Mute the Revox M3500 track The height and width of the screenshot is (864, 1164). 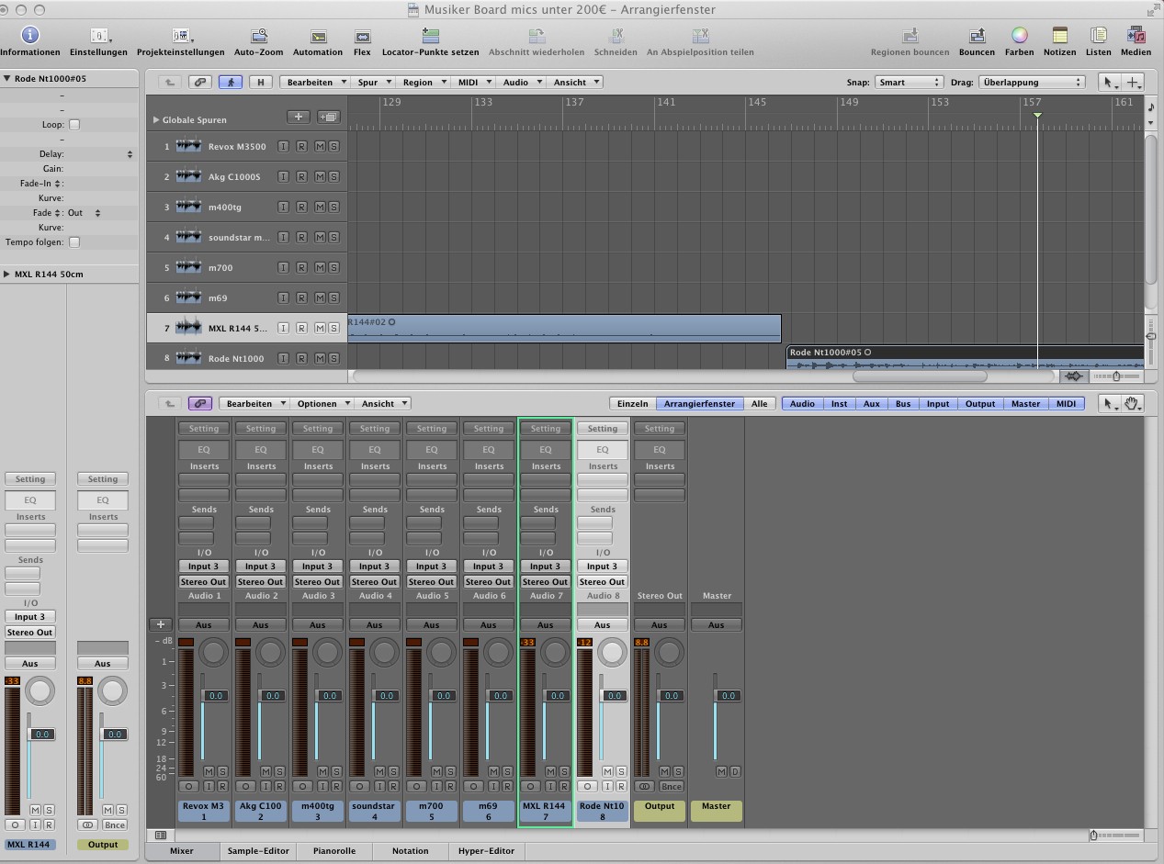tap(320, 146)
